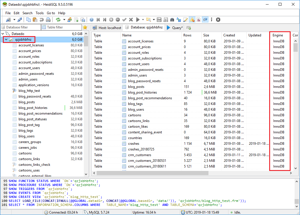This screenshot has width=300, height=215.
Task: Open the Refresh dropdown arrow
Action: [64, 20]
